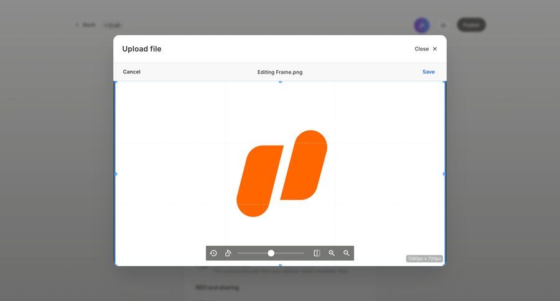
Task: Zoom out of the image
Action: 347,253
